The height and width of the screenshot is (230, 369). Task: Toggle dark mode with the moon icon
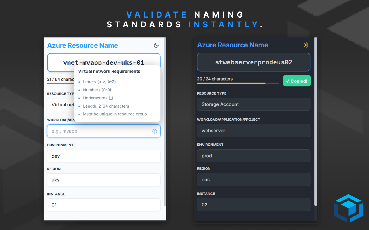(x=156, y=45)
